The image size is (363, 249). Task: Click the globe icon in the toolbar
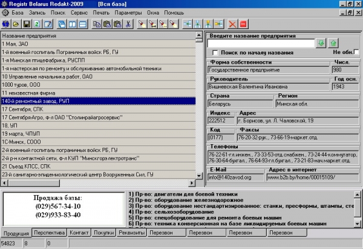click(5, 24)
